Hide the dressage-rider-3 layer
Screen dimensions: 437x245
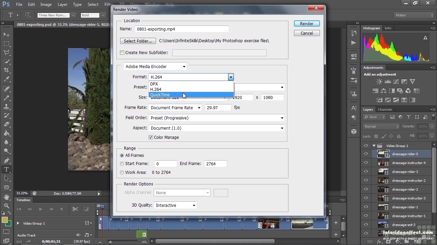point(366,171)
